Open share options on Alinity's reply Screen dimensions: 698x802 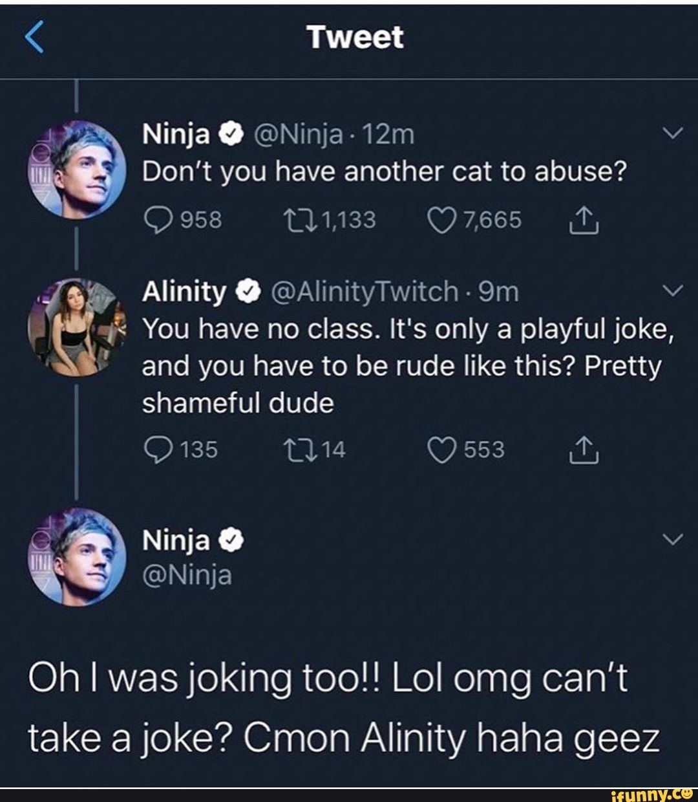tap(585, 450)
